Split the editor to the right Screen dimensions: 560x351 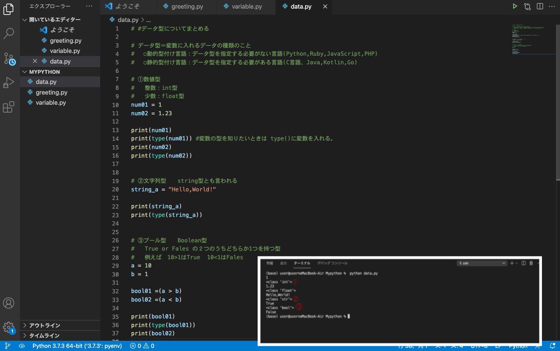(540, 6)
